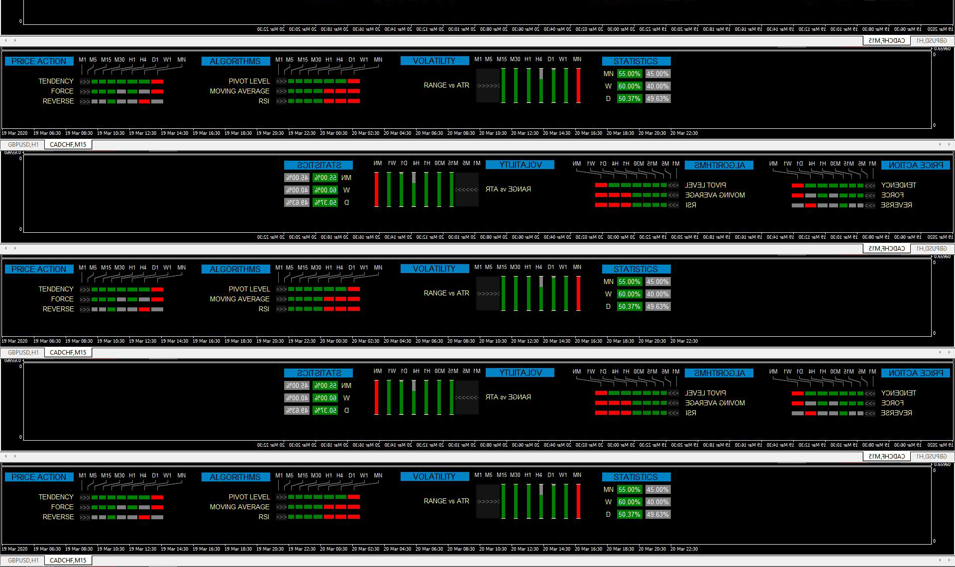The width and height of the screenshot is (955, 567).
Task: Click the right scroll arrow of bottom tab bar
Action: 949,560
